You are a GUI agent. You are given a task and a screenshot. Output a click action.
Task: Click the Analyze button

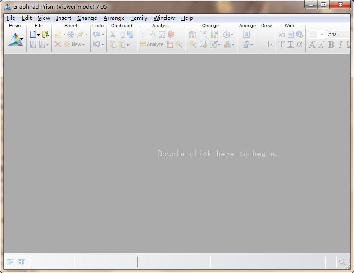tap(152, 44)
